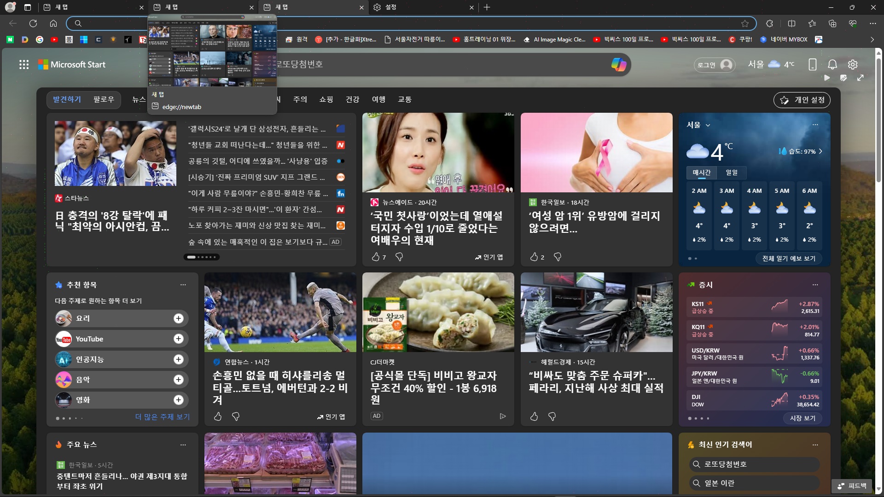
Task: Like the 헤럴드경제 Ferrari article
Action: (534, 416)
